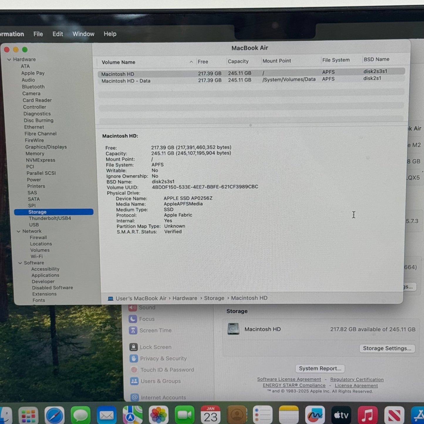Image resolution: width=424 pixels, height=424 pixels.
Task: Open the Software License Agreement link
Action: pos(289,379)
